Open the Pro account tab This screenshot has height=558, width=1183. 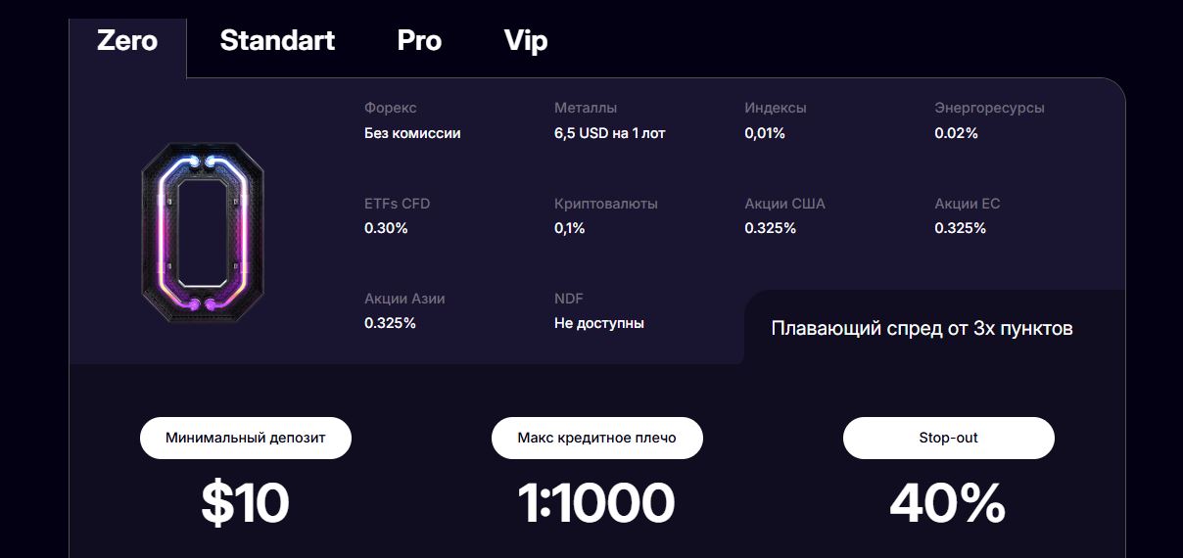419,41
